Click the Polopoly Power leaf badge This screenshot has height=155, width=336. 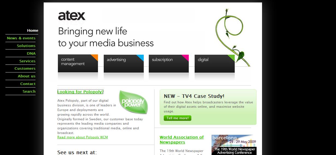pos(133,102)
